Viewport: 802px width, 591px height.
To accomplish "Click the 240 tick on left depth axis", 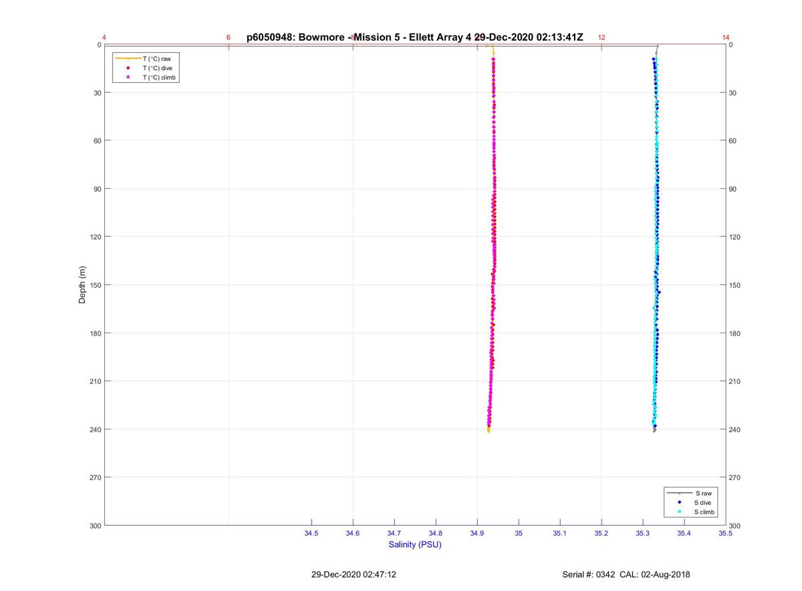I will [96, 429].
